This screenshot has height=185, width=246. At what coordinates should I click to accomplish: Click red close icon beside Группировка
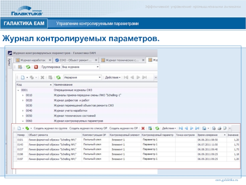coord(36,67)
